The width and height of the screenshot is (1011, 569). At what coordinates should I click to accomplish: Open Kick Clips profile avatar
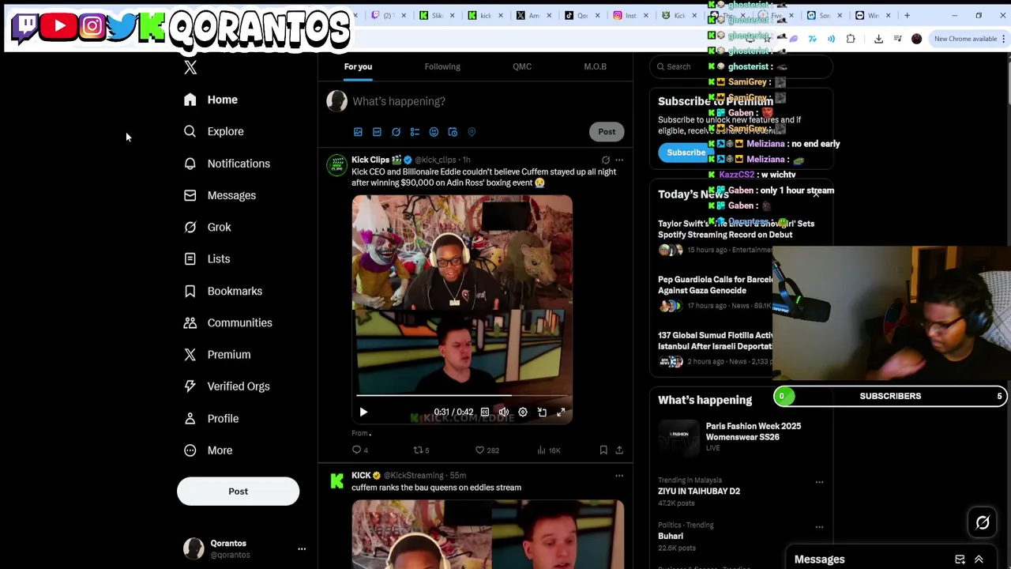pyautogui.click(x=337, y=165)
